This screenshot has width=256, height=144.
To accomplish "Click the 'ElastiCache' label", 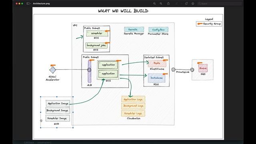I will point(157,69).
